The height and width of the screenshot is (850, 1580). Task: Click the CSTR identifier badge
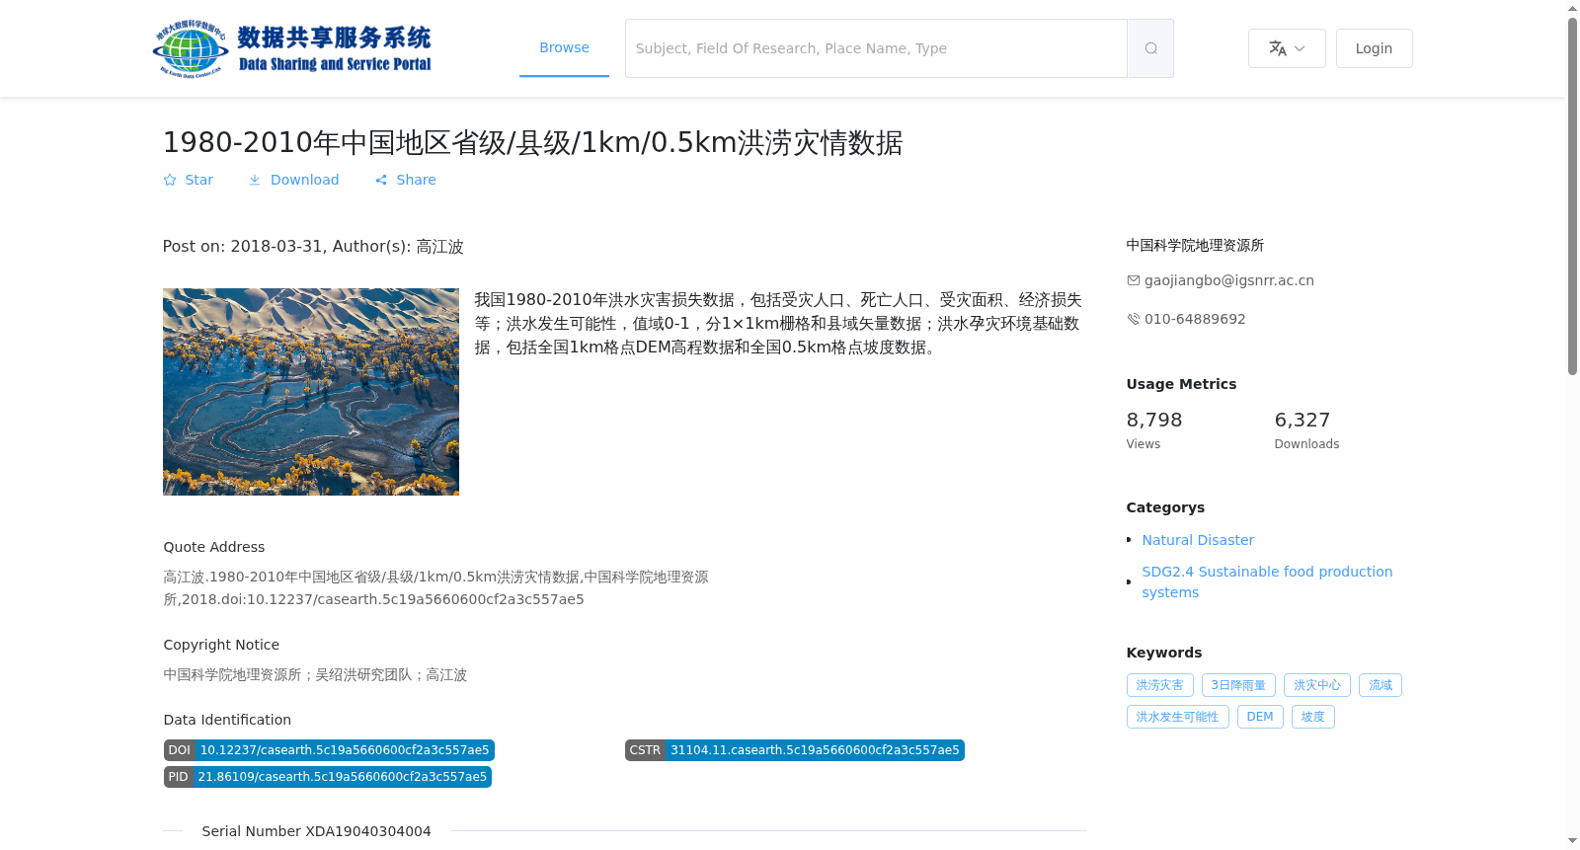(795, 750)
